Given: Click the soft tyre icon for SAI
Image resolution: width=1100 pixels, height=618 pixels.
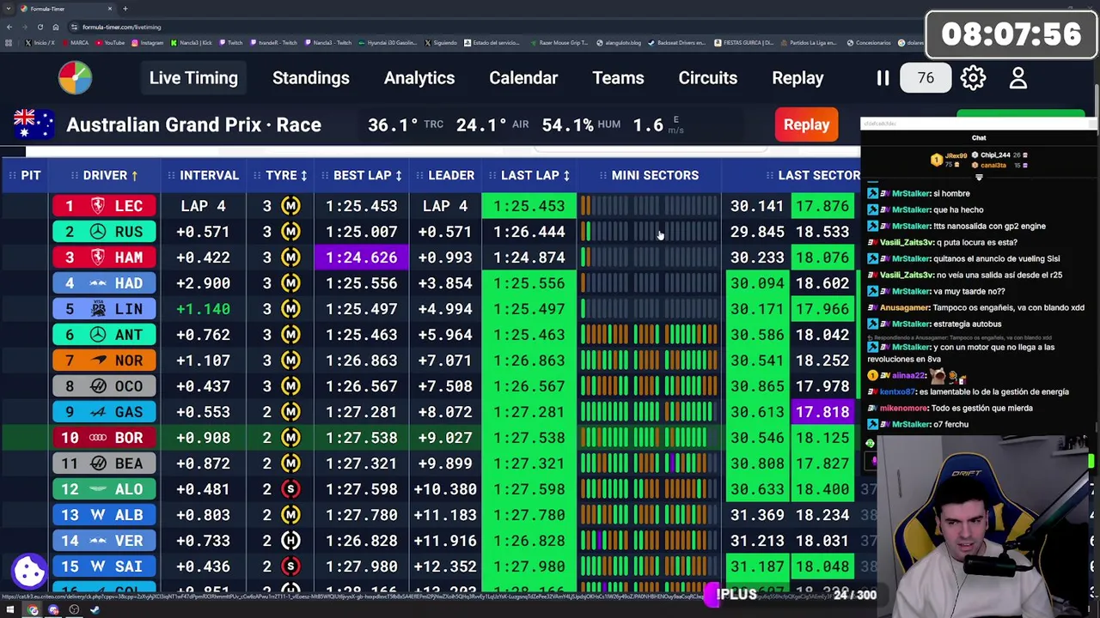Looking at the screenshot, I should [x=290, y=566].
